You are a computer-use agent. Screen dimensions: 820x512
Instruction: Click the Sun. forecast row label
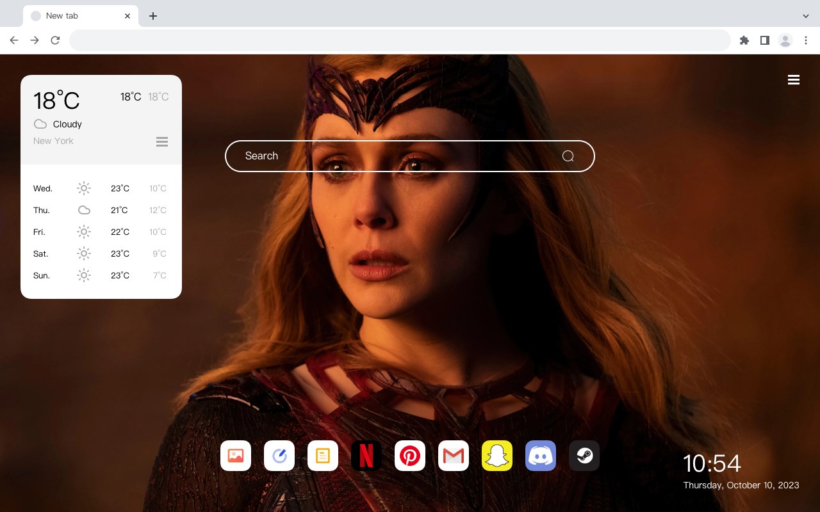tap(42, 275)
